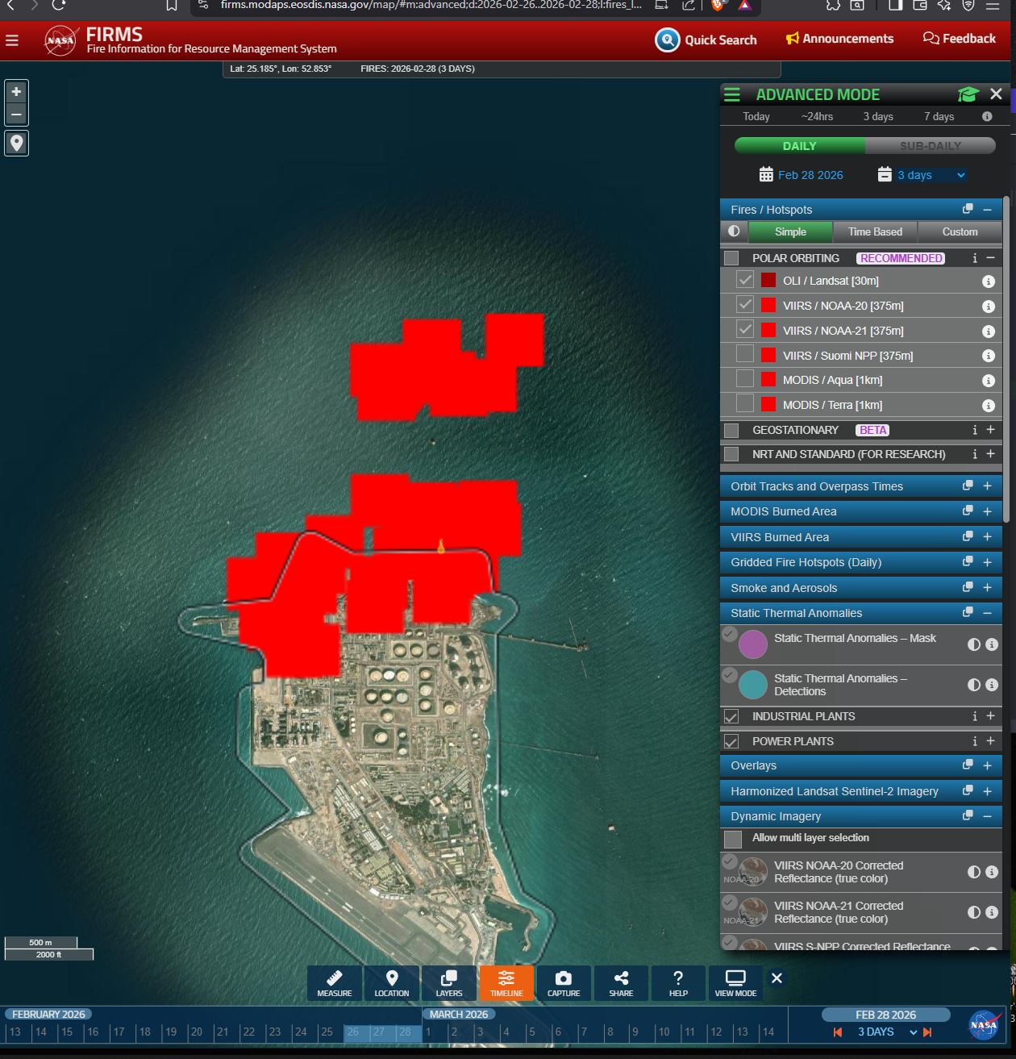This screenshot has height=1059, width=1016.
Task: Expand the VIIRS Burned Area section
Action: (x=987, y=537)
